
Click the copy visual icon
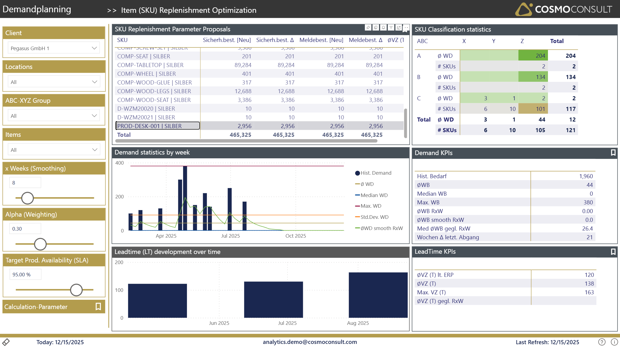coord(376,28)
